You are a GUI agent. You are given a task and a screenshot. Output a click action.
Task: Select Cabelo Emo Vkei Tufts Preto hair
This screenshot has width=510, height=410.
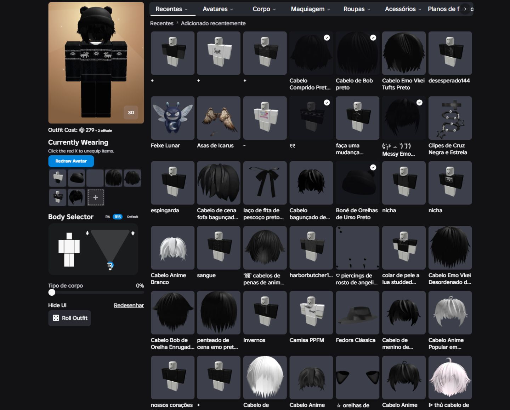(x=404, y=53)
